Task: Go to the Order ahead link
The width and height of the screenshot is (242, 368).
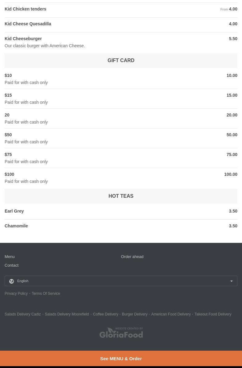Action: coord(132,257)
